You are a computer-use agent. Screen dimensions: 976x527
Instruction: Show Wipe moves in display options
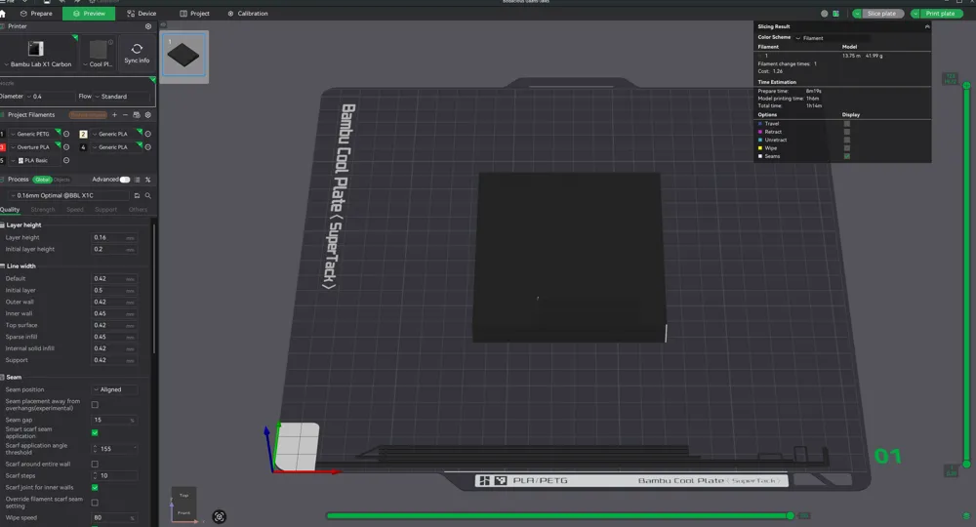pyautogui.click(x=846, y=148)
